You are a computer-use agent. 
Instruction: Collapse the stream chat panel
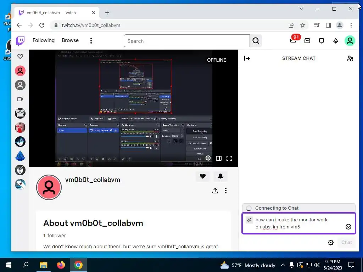247,58
